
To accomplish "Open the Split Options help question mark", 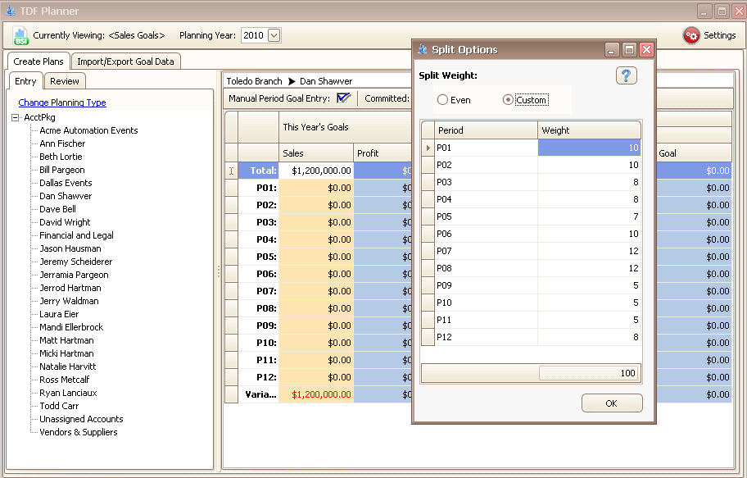I will point(626,75).
